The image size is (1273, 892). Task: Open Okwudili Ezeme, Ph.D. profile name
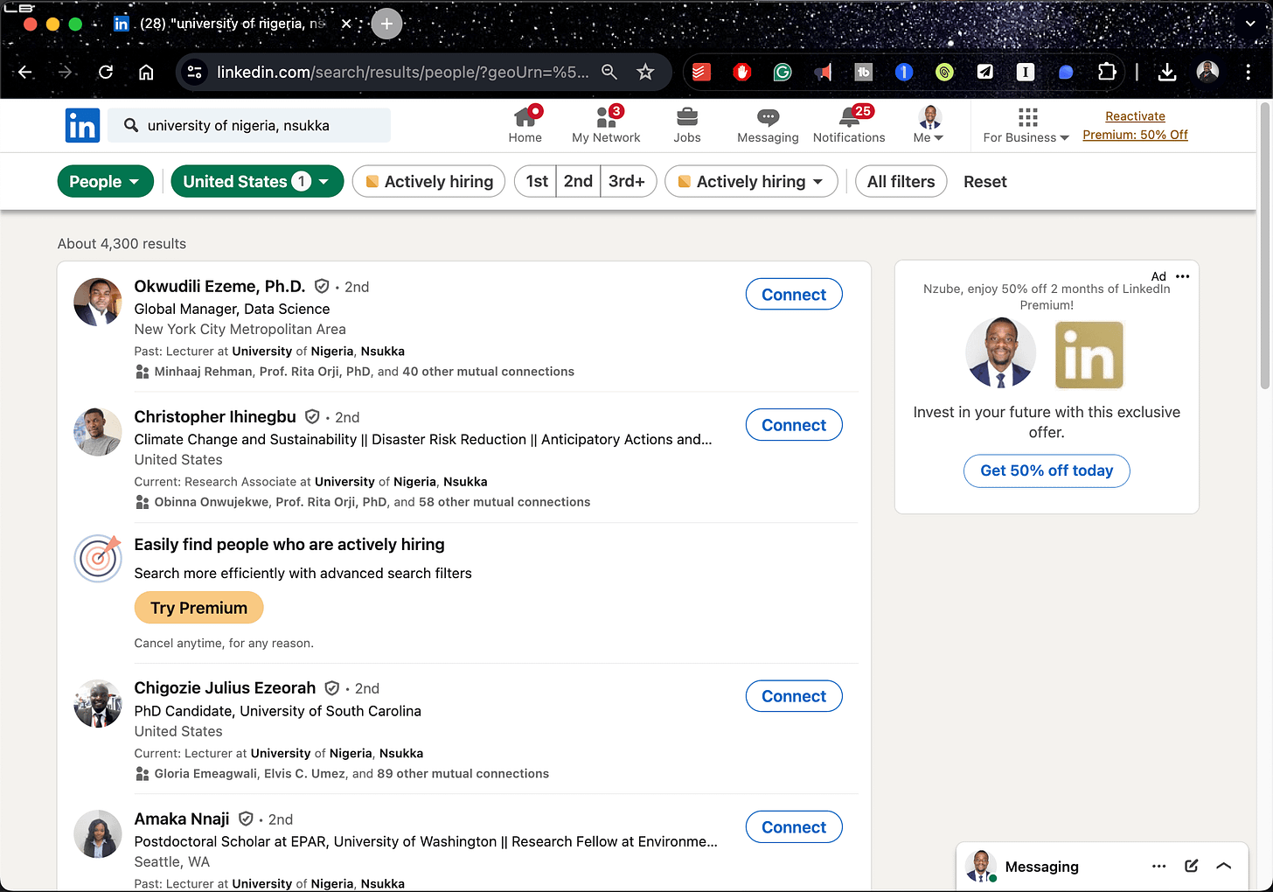pos(219,286)
